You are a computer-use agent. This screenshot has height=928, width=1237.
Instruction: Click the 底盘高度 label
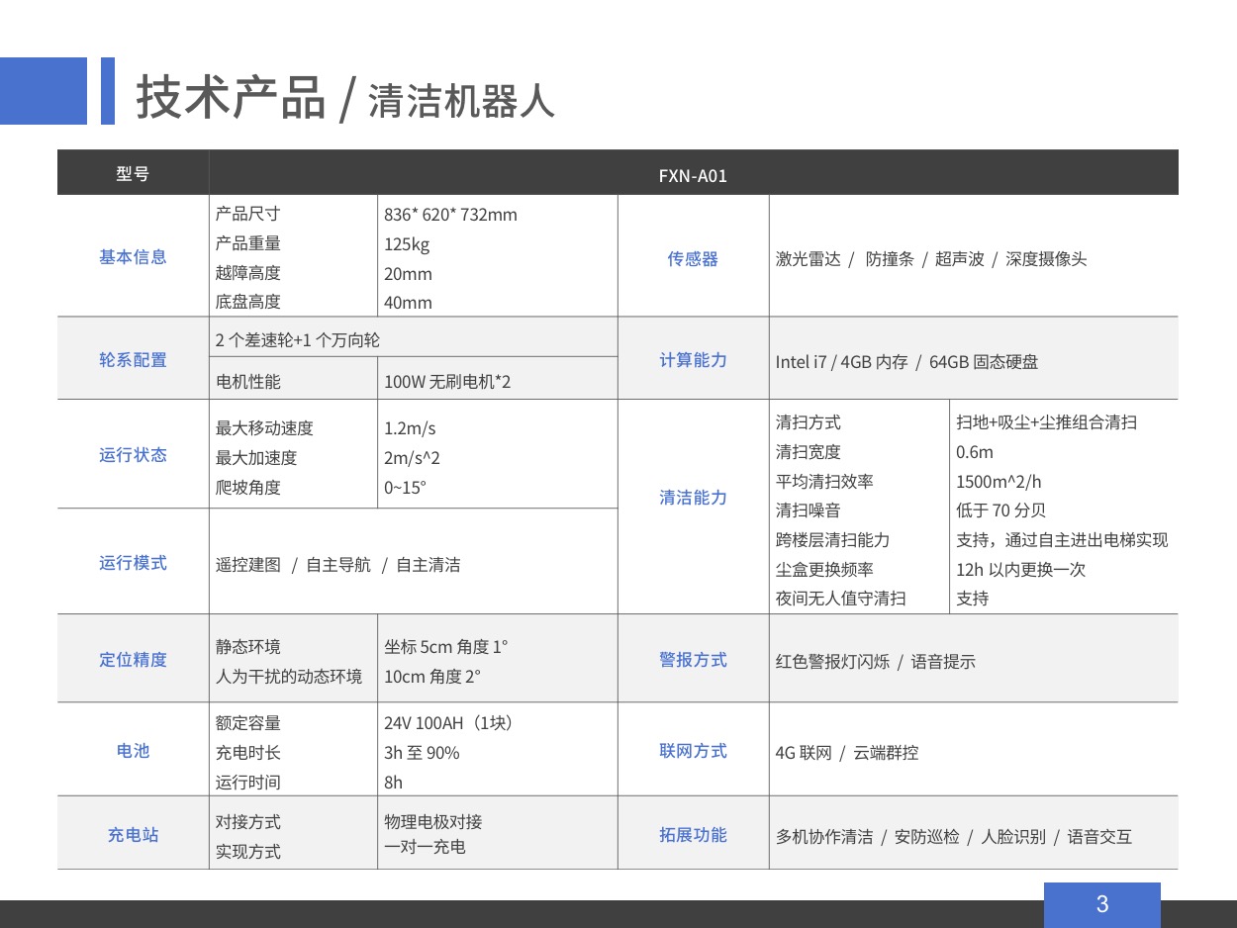[248, 302]
